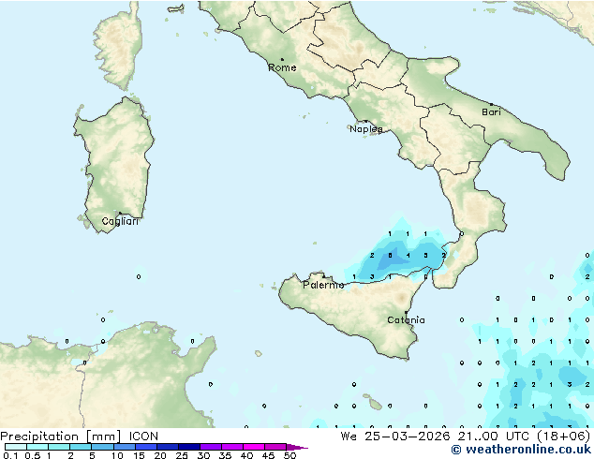
Task: Select the Catania city label
Action: 406,320
